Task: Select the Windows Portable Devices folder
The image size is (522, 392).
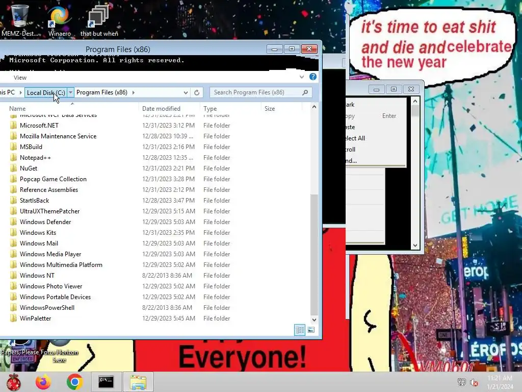Action: click(55, 297)
